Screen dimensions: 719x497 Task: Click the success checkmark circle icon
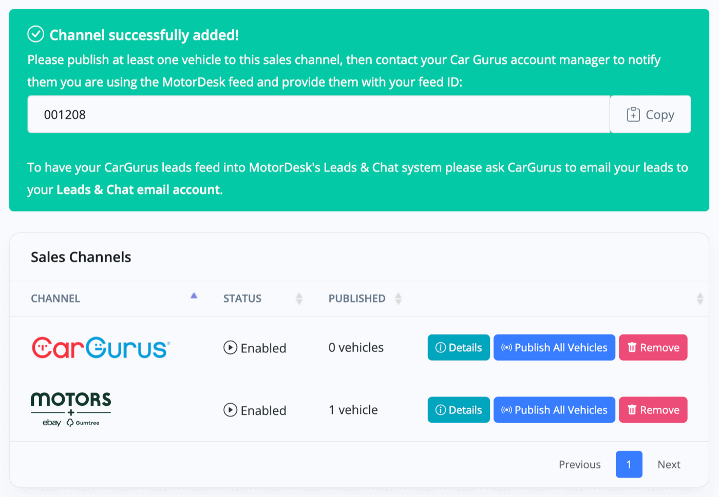[35, 34]
